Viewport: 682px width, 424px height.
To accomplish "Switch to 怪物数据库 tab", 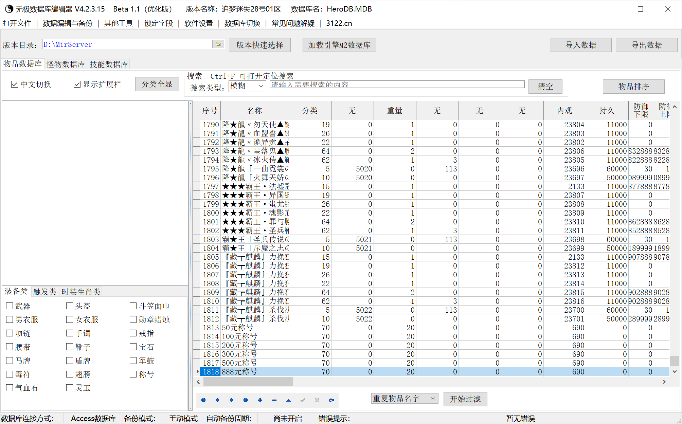I will (x=66, y=64).
